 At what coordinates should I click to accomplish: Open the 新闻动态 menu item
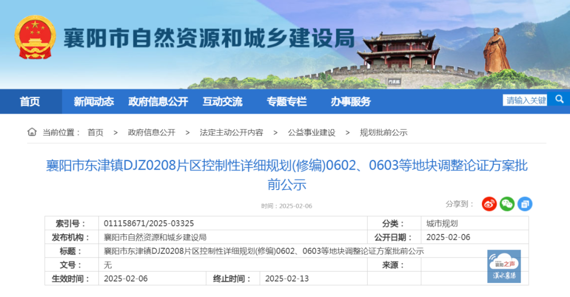click(x=94, y=102)
